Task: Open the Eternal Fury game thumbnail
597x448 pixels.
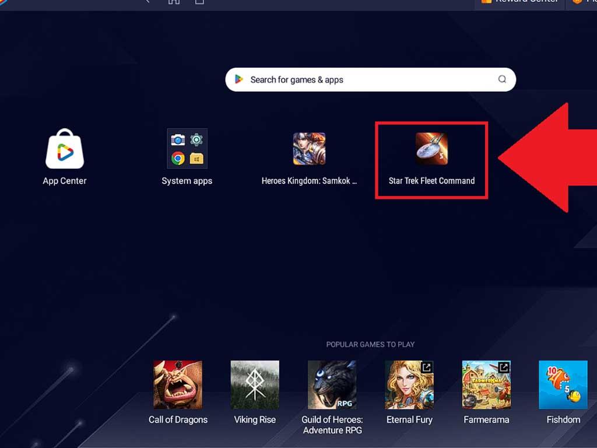Action: pos(409,384)
